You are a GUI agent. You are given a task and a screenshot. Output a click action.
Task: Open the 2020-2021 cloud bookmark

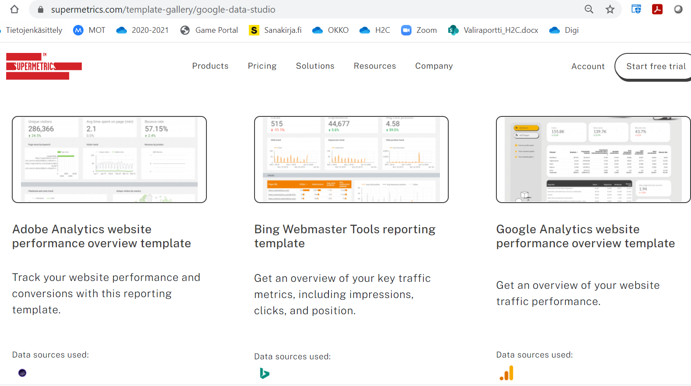(x=142, y=30)
